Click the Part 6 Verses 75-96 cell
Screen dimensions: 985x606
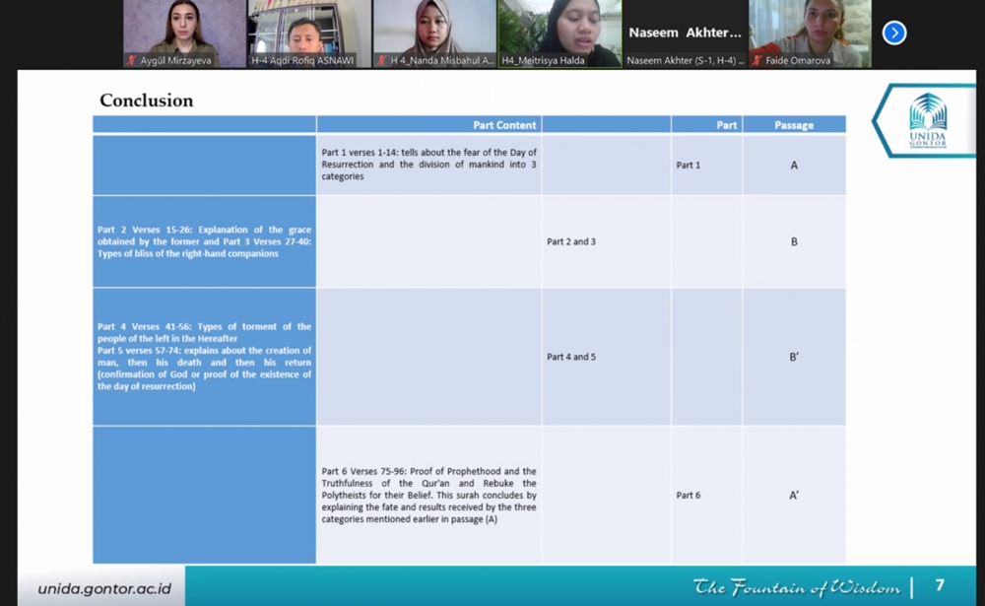tap(428, 495)
